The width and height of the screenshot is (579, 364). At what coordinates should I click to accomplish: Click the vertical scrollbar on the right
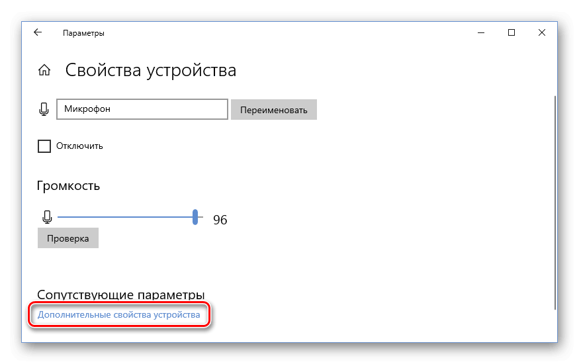555,203
